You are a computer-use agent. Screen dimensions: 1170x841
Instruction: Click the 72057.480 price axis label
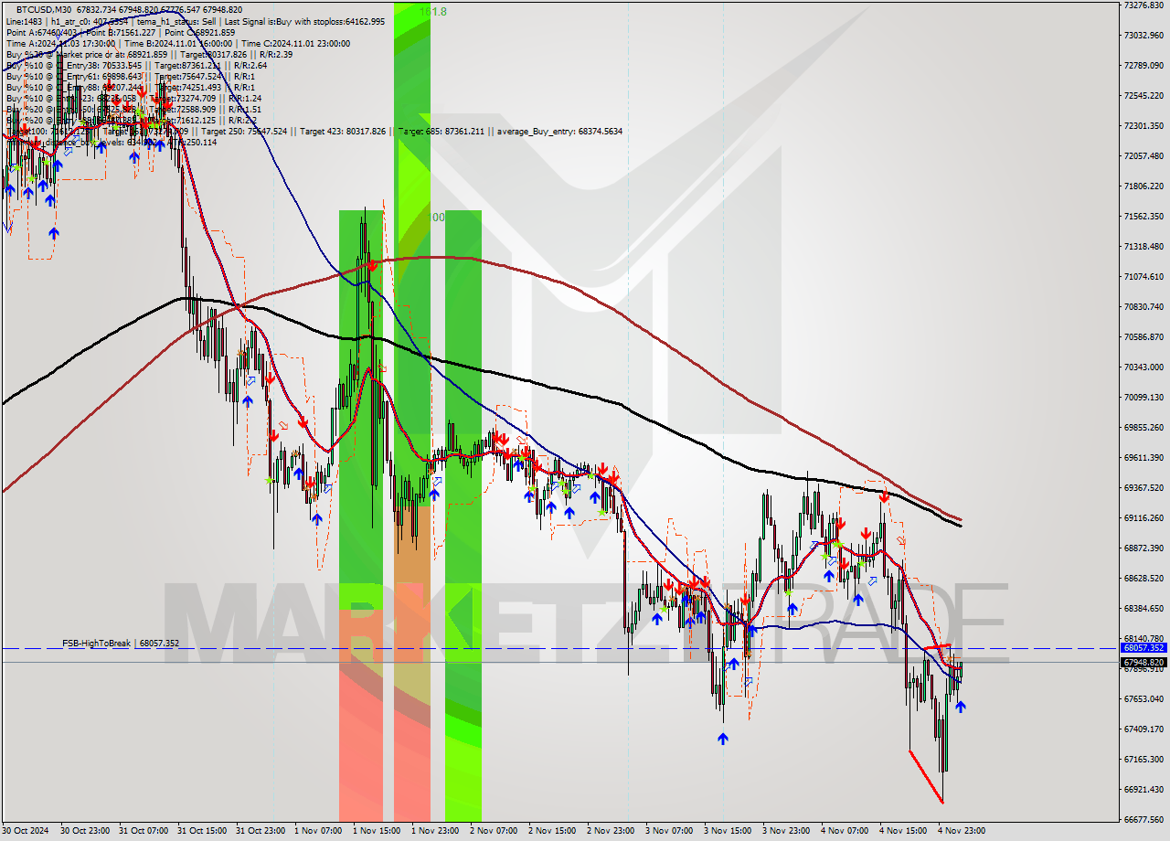click(x=1144, y=156)
